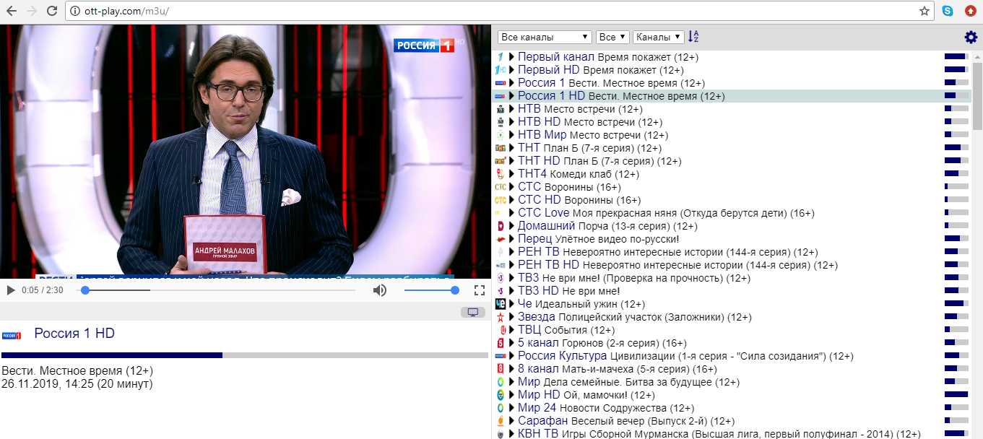
Task: Select the СТС Love channel
Action: tap(543, 213)
